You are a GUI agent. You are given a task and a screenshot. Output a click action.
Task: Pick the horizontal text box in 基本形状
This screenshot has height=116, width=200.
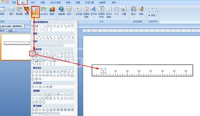pos(33,53)
